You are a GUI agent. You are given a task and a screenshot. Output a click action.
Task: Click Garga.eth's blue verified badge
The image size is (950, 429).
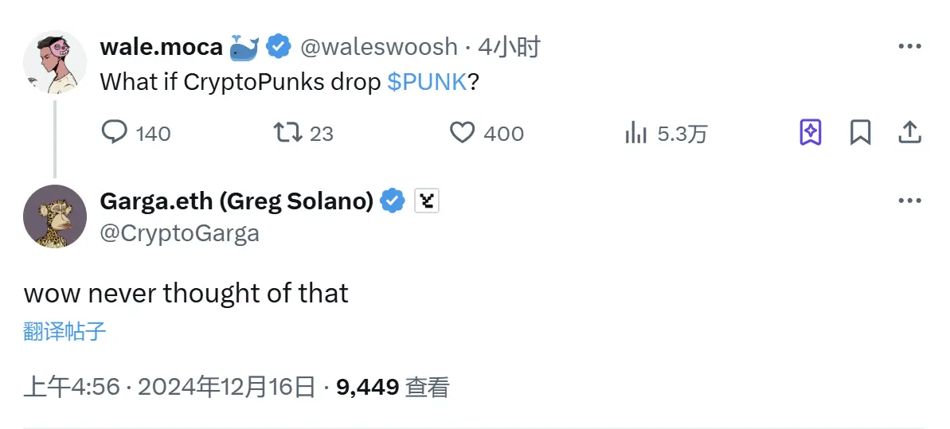coord(392,202)
